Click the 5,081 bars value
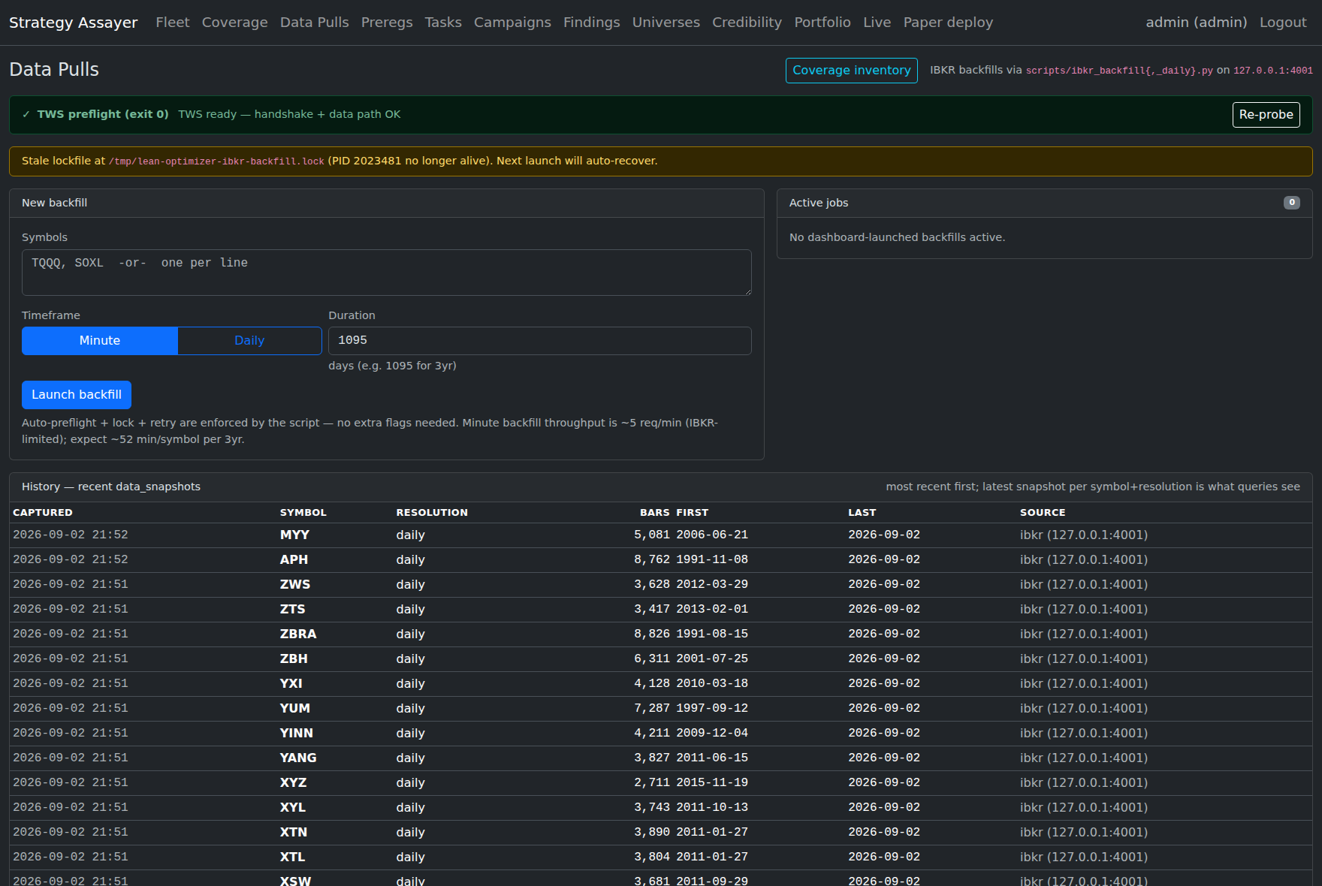Screen dimensions: 1322x886 point(652,535)
